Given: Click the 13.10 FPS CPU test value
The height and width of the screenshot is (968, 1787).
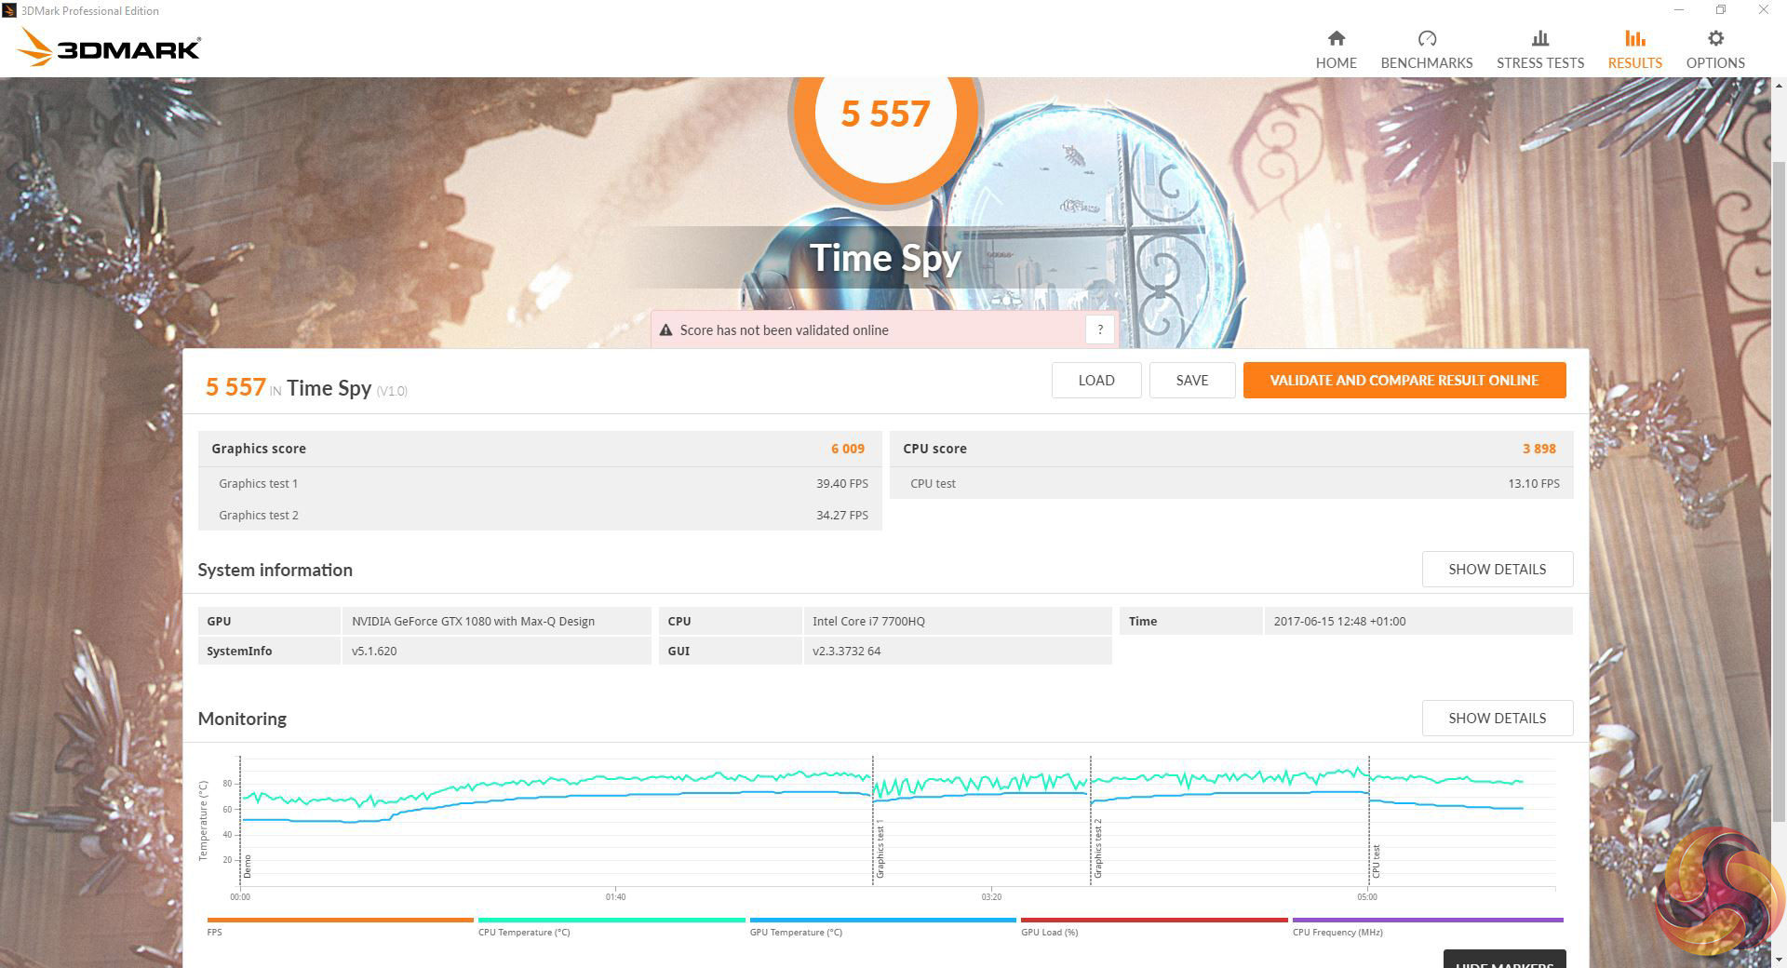Looking at the screenshot, I should [x=1534, y=484].
